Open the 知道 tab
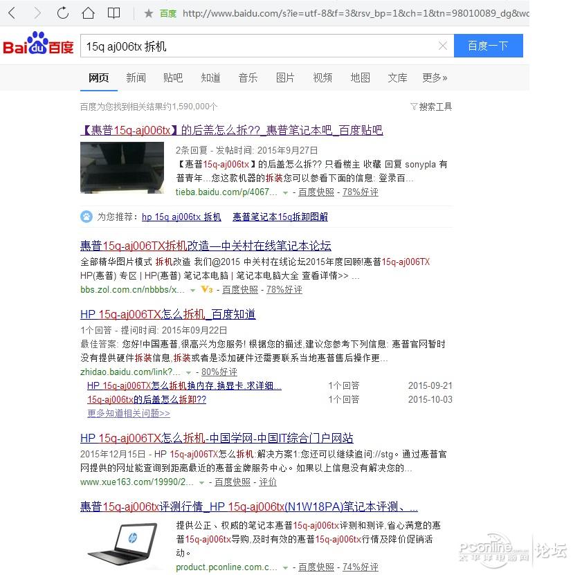Image resolution: width=573 pixels, height=575 pixels. 210,77
